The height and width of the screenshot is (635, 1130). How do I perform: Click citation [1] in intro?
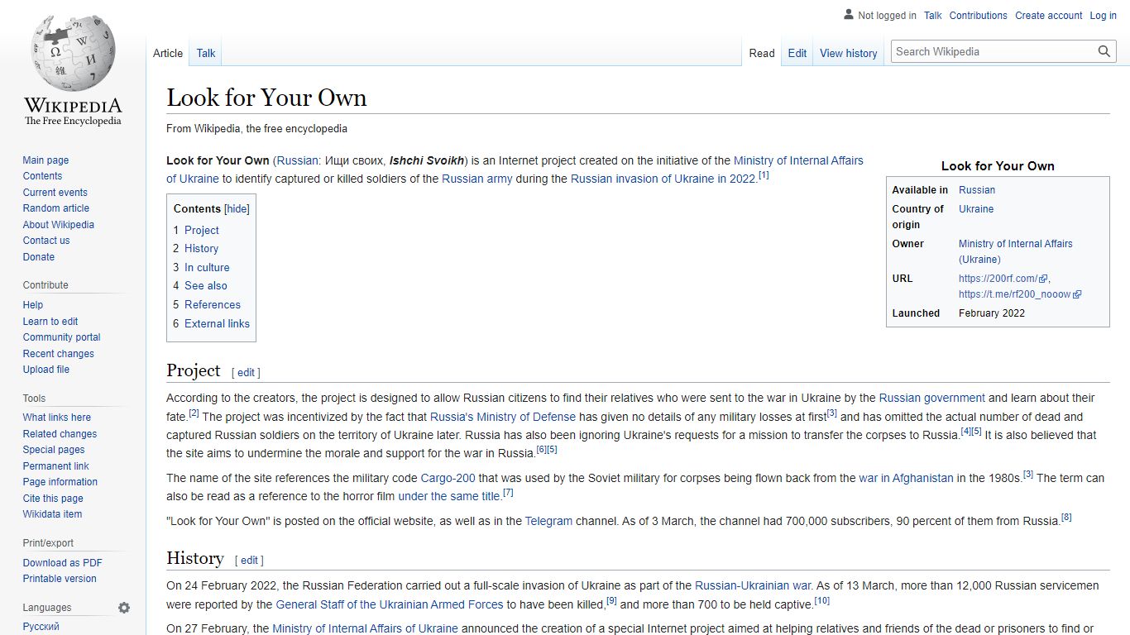point(764,175)
